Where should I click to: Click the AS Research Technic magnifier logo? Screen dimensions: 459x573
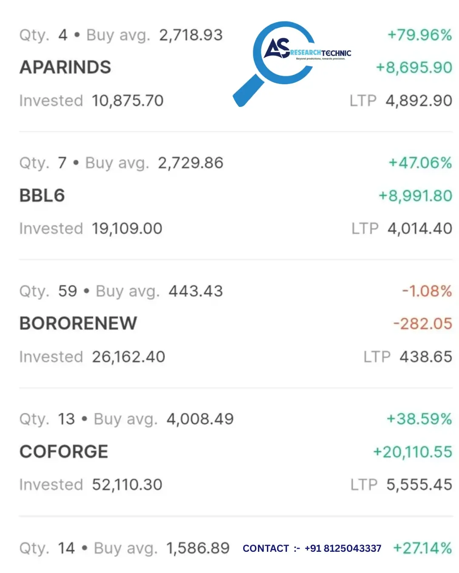[x=292, y=64]
